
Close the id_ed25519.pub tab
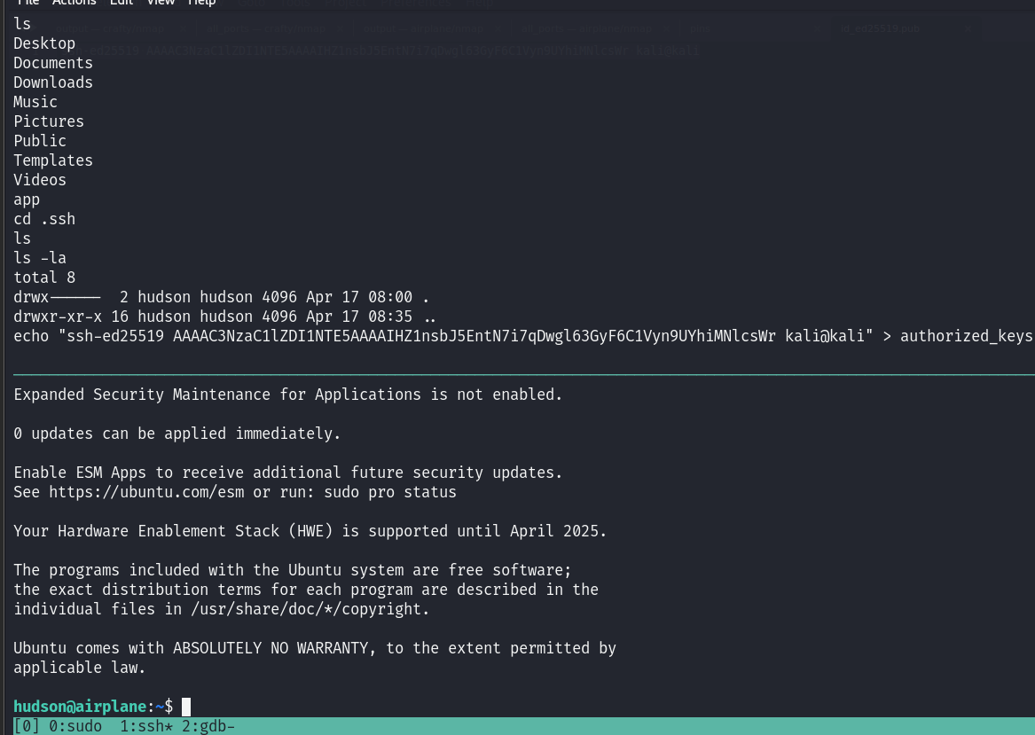click(x=968, y=29)
